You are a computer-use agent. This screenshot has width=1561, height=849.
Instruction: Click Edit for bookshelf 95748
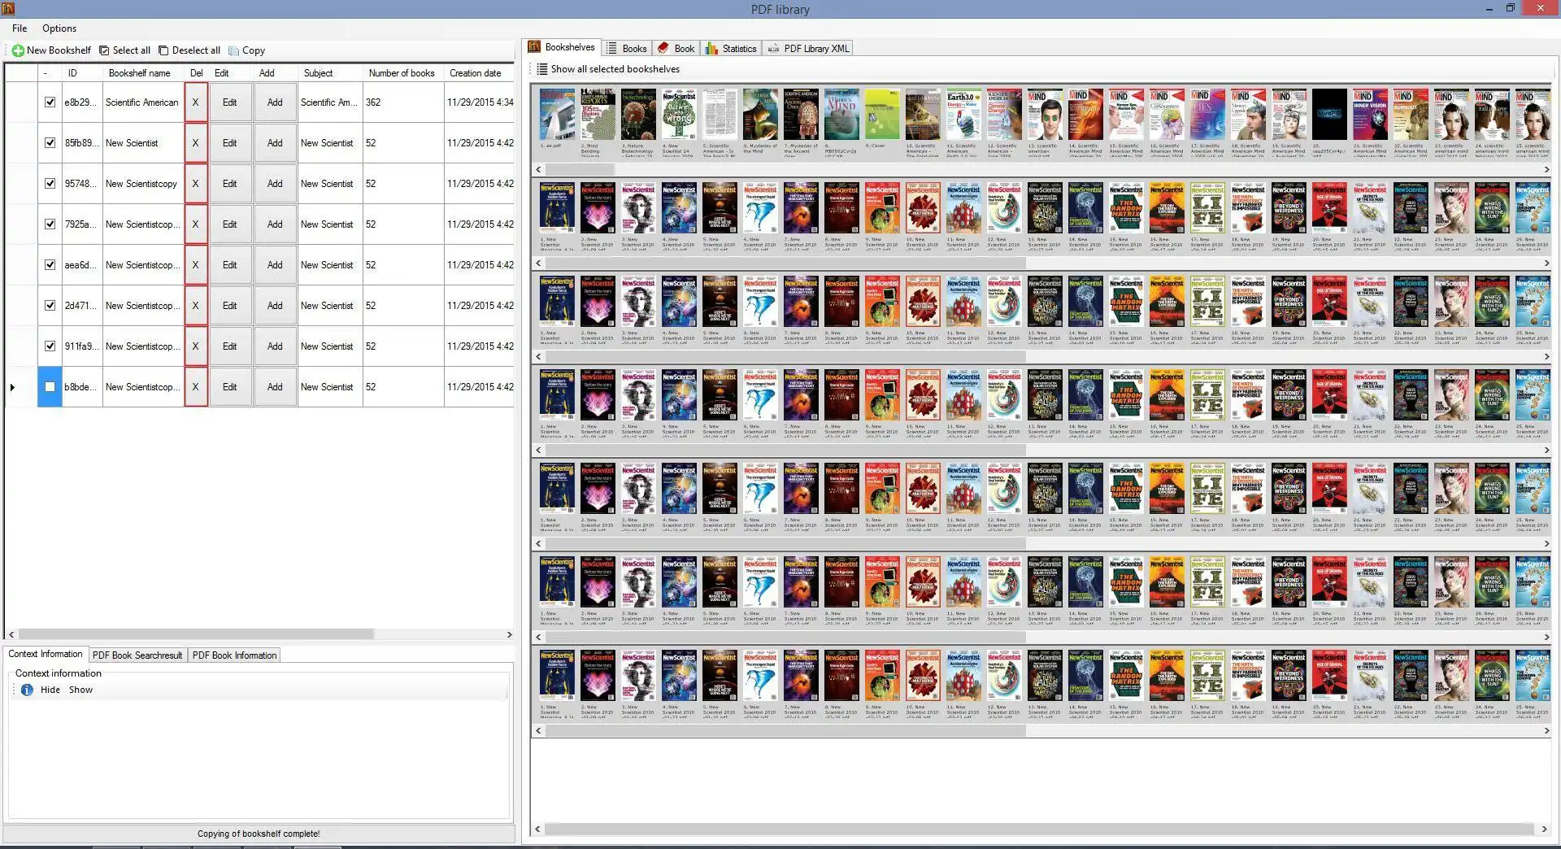[230, 184]
